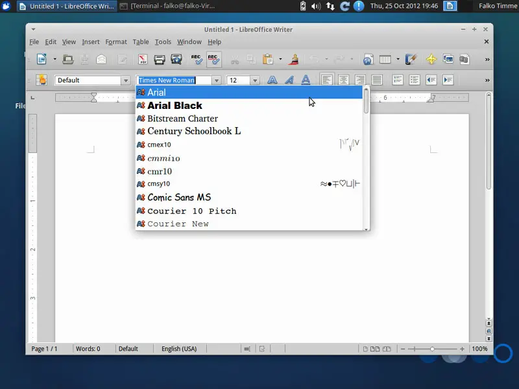The width and height of the screenshot is (519, 389).
Task: Click the font list scrollbar thumb
Action: 366,101
